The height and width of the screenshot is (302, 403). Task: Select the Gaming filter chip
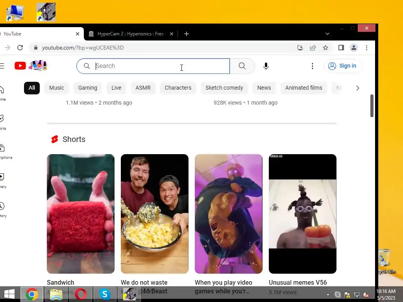click(x=88, y=88)
